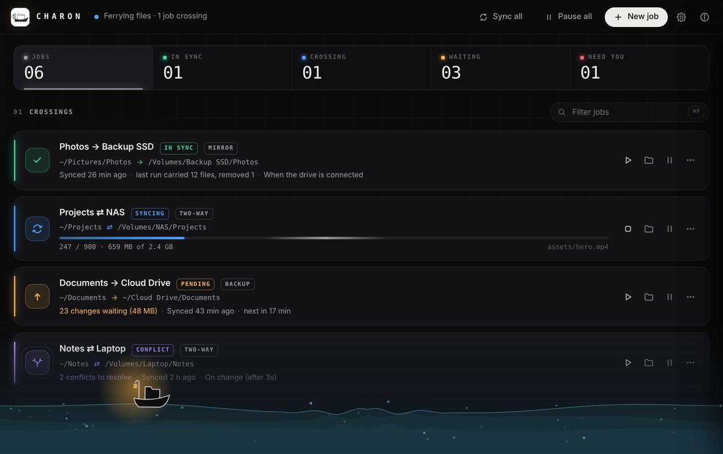723x454 pixels.
Task: Click Notes ⇄ Laptop job title
Action: (x=93, y=348)
